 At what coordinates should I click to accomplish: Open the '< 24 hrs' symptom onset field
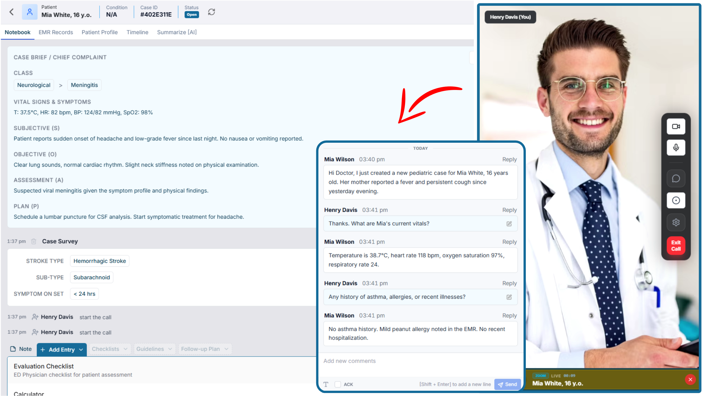(84, 294)
